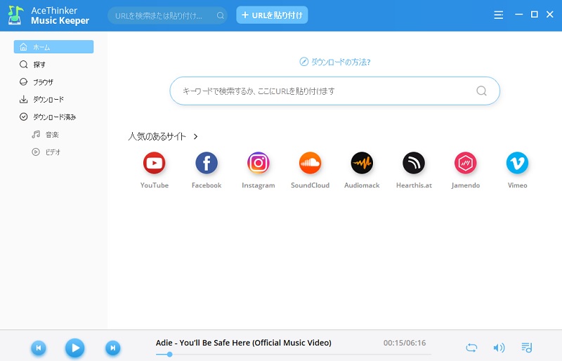The image size is (562, 361).
Task: Play the current track
Action: [75, 348]
